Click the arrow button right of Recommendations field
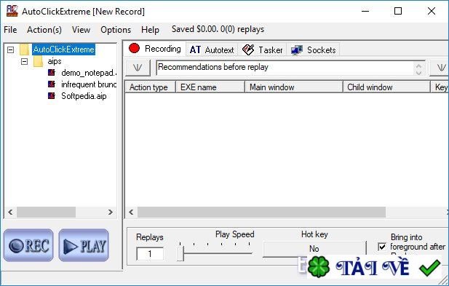The width and height of the screenshot is (449, 286). (x=440, y=68)
